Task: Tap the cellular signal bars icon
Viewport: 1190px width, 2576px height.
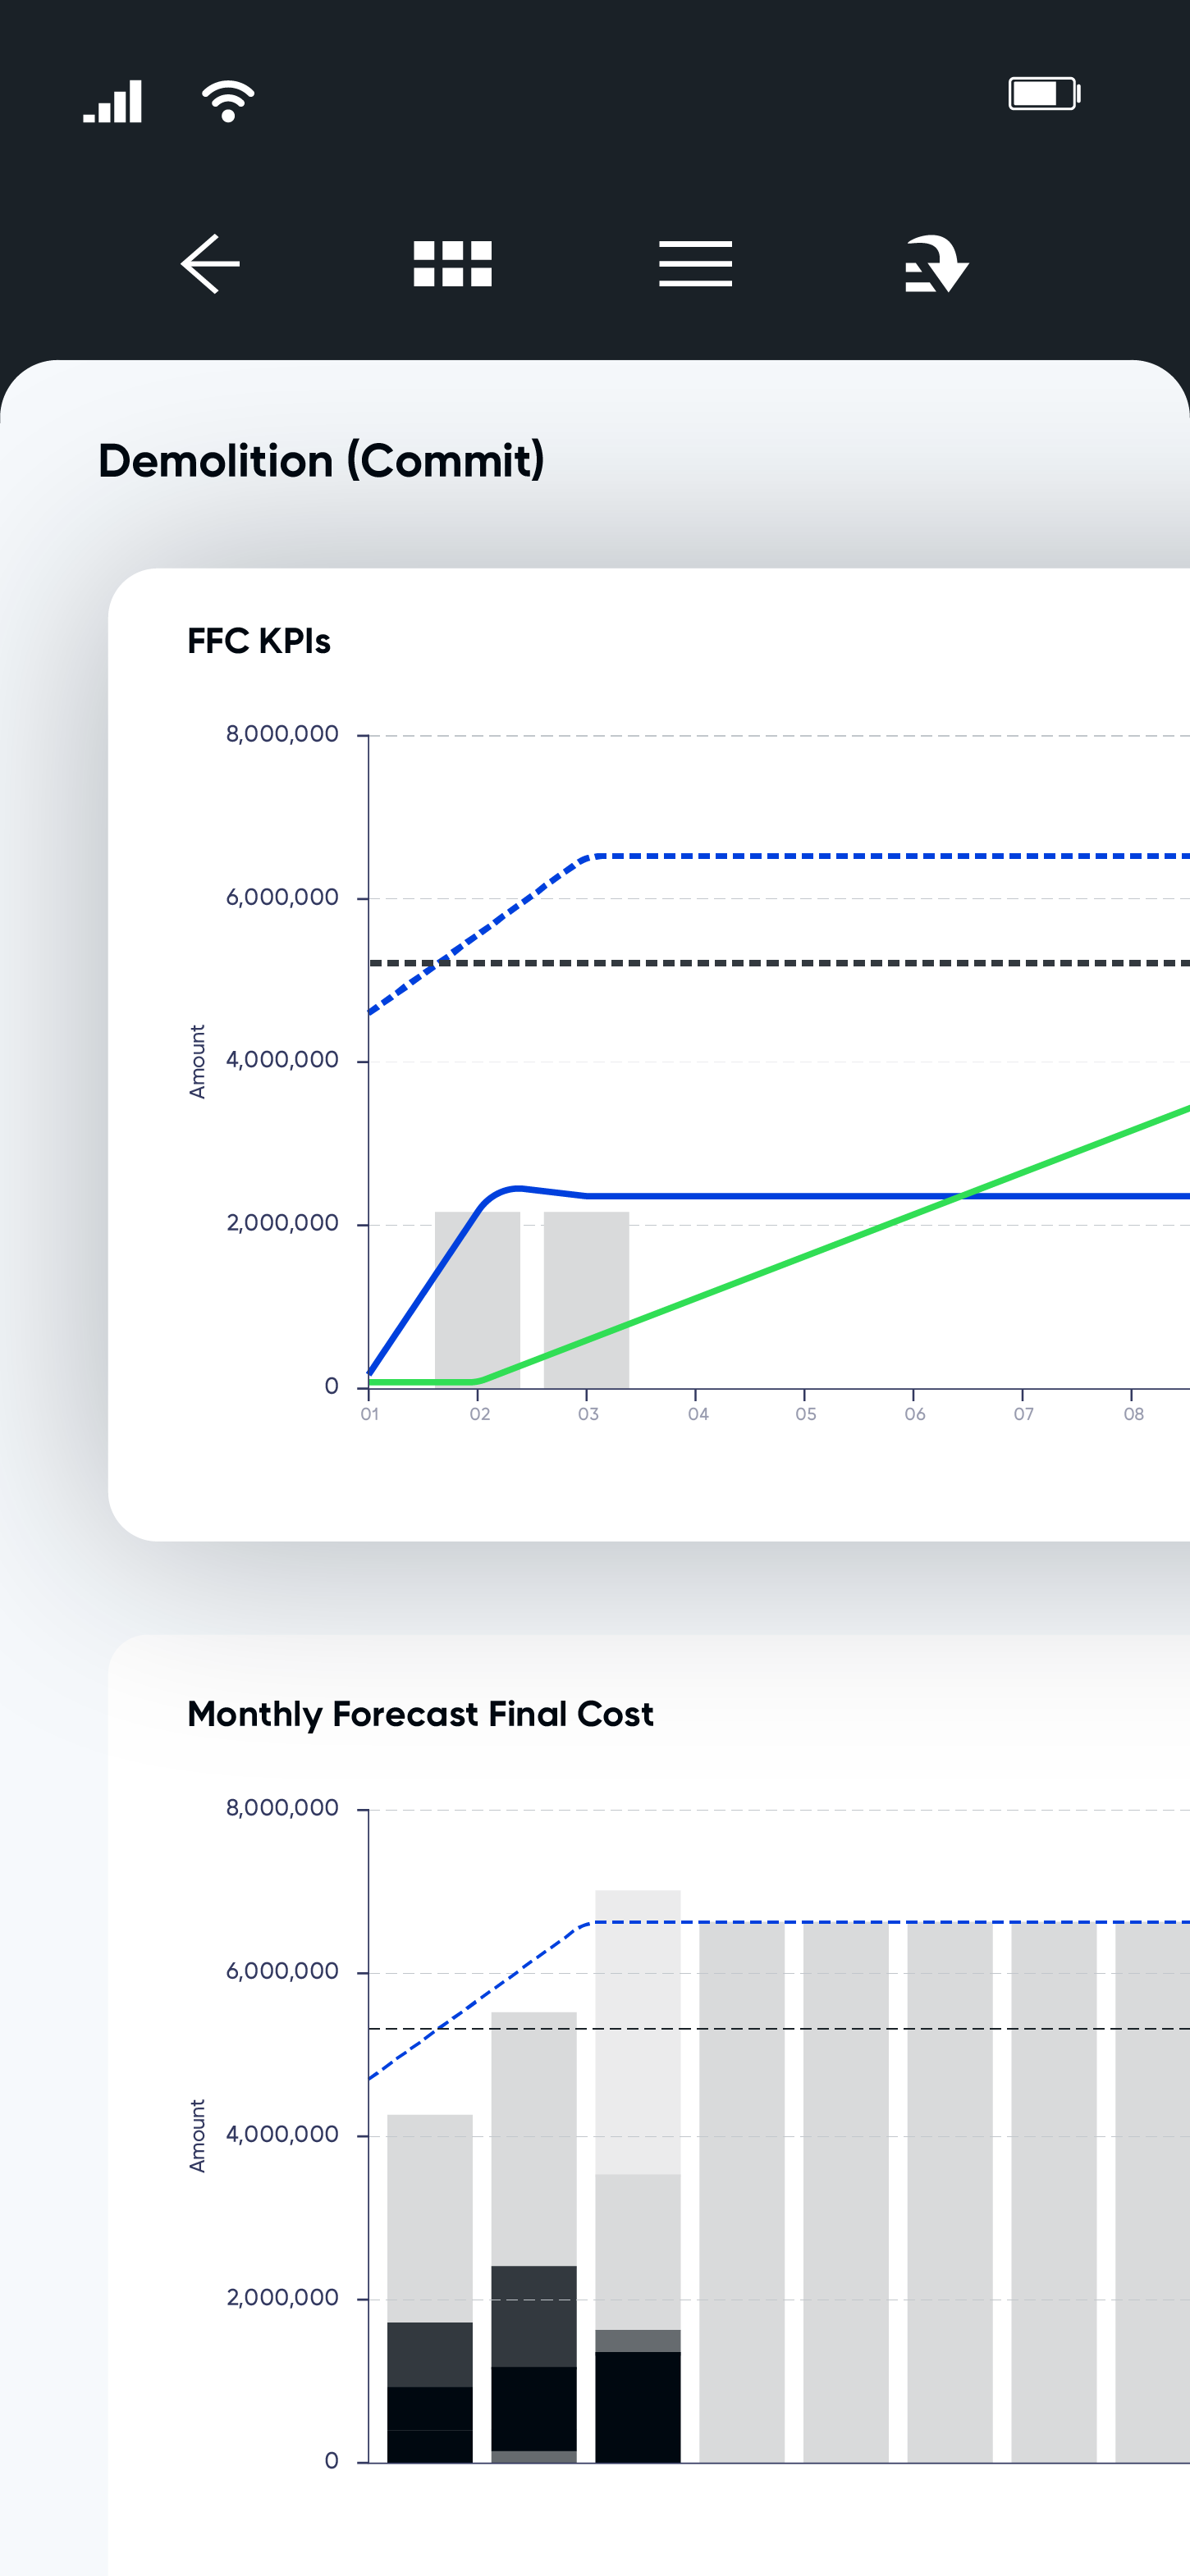Action: coord(113,101)
